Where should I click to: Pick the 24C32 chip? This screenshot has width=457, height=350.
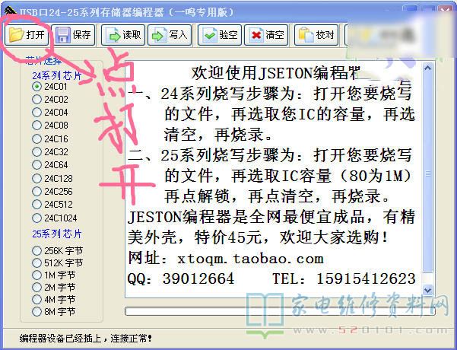pyautogui.click(x=36, y=152)
